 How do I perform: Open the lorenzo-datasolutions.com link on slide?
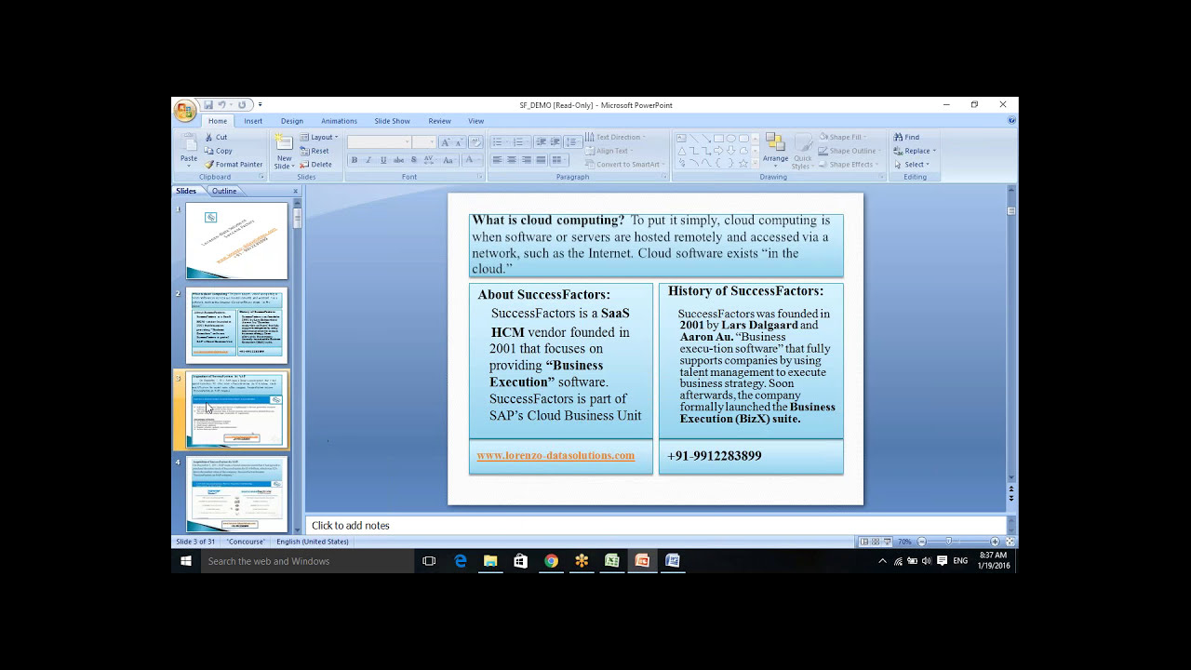[555, 456]
